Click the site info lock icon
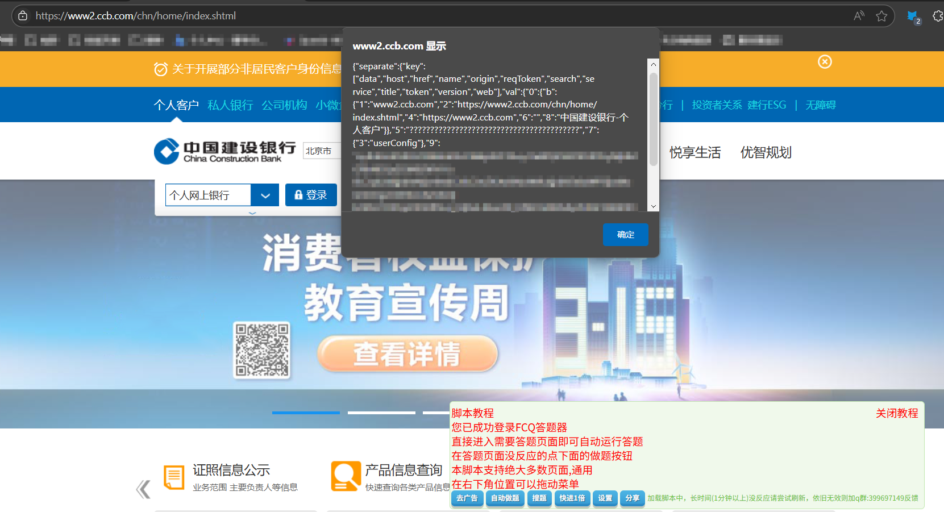944x512 pixels. click(x=23, y=16)
